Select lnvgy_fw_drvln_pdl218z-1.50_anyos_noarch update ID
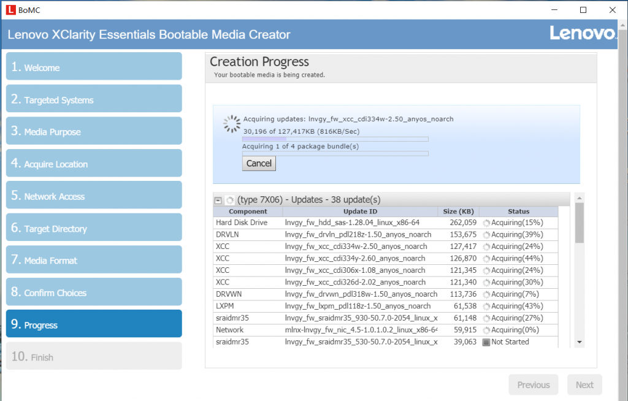The height and width of the screenshot is (401, 628). [358, 235]
